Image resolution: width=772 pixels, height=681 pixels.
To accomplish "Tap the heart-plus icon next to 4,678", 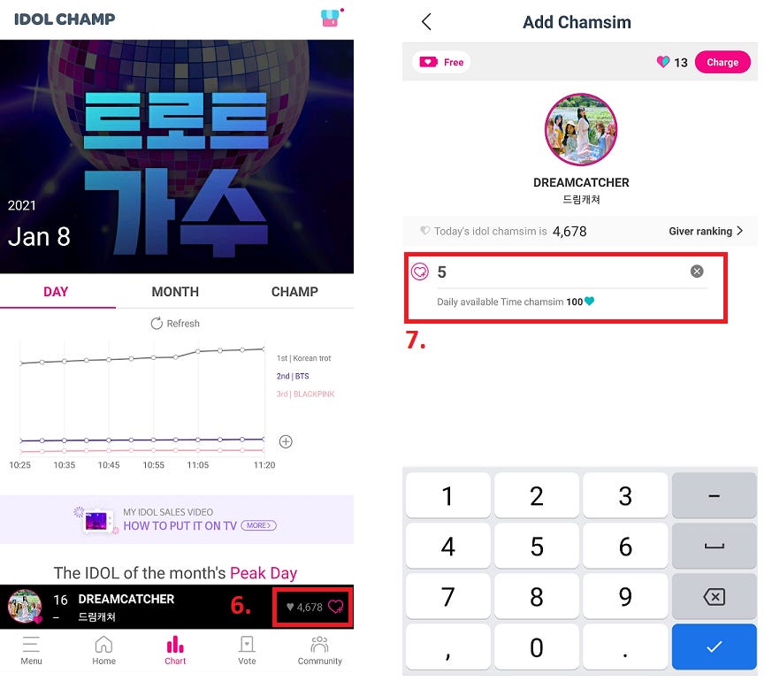I will (336, 607).
